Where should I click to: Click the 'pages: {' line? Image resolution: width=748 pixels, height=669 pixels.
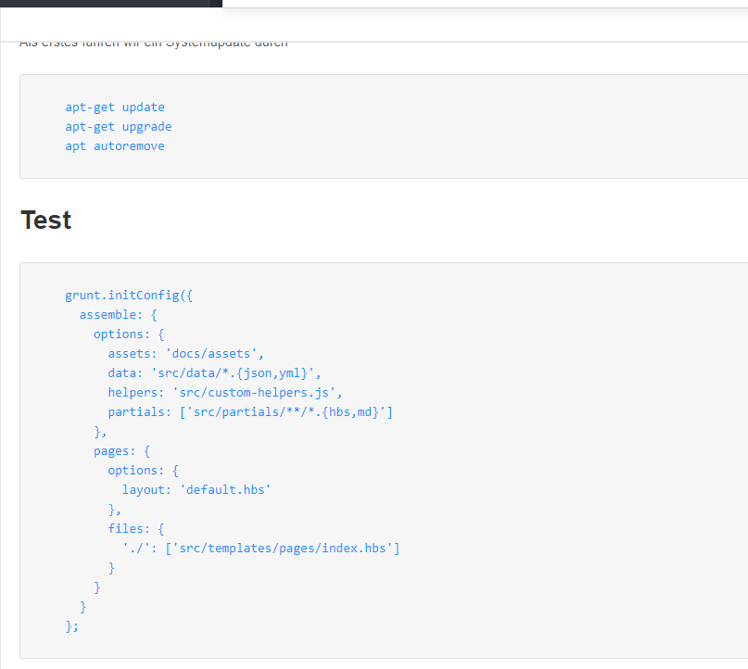pos(122,451)
